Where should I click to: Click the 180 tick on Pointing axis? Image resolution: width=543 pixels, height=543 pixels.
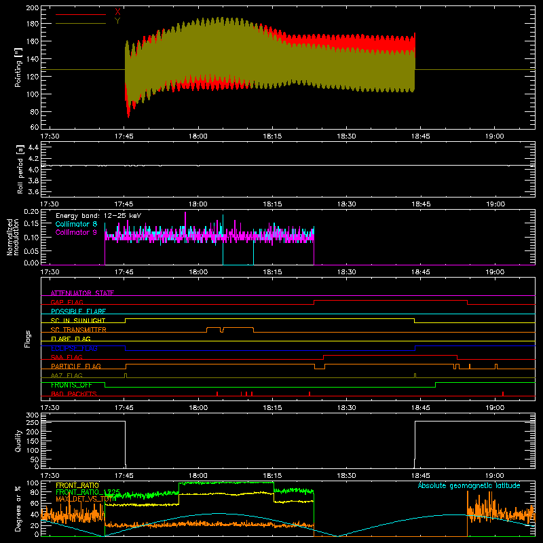tap(33, 24)
